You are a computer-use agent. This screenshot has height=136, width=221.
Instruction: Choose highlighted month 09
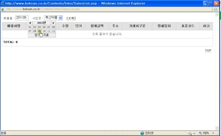[x=39, y=31]
